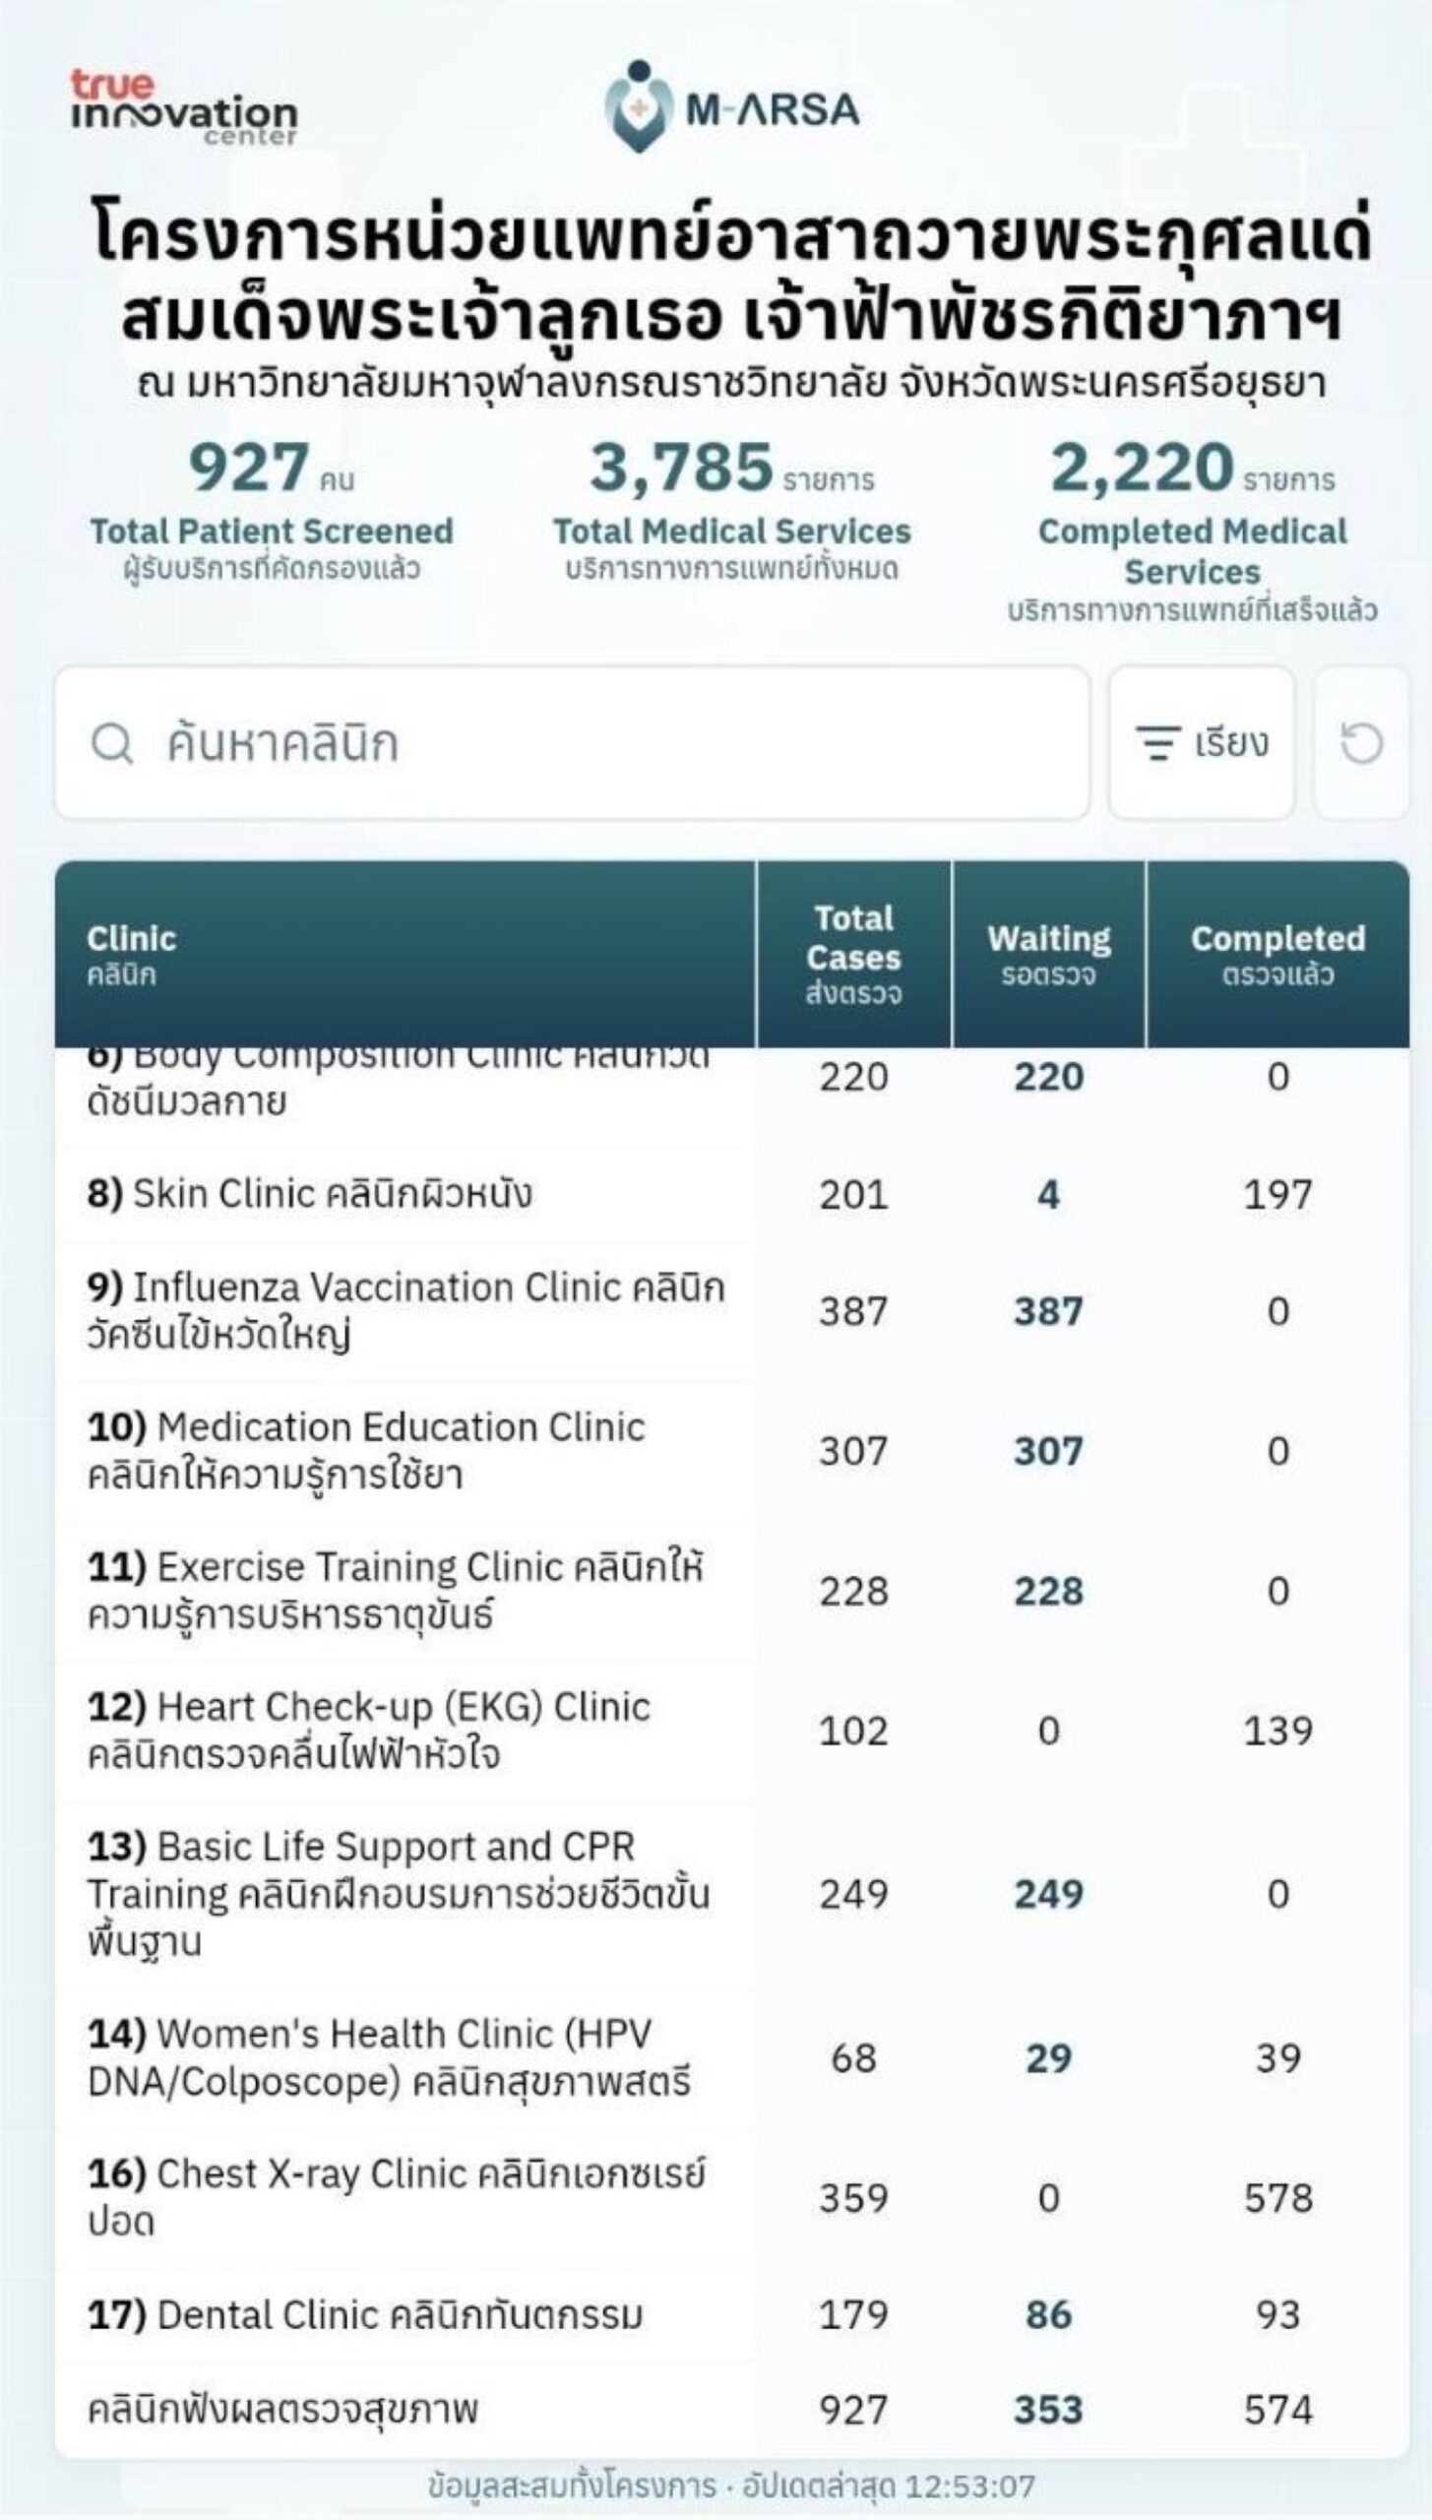
Task: Click Dental Clinic waiting count 86
Action: 1049,2315
